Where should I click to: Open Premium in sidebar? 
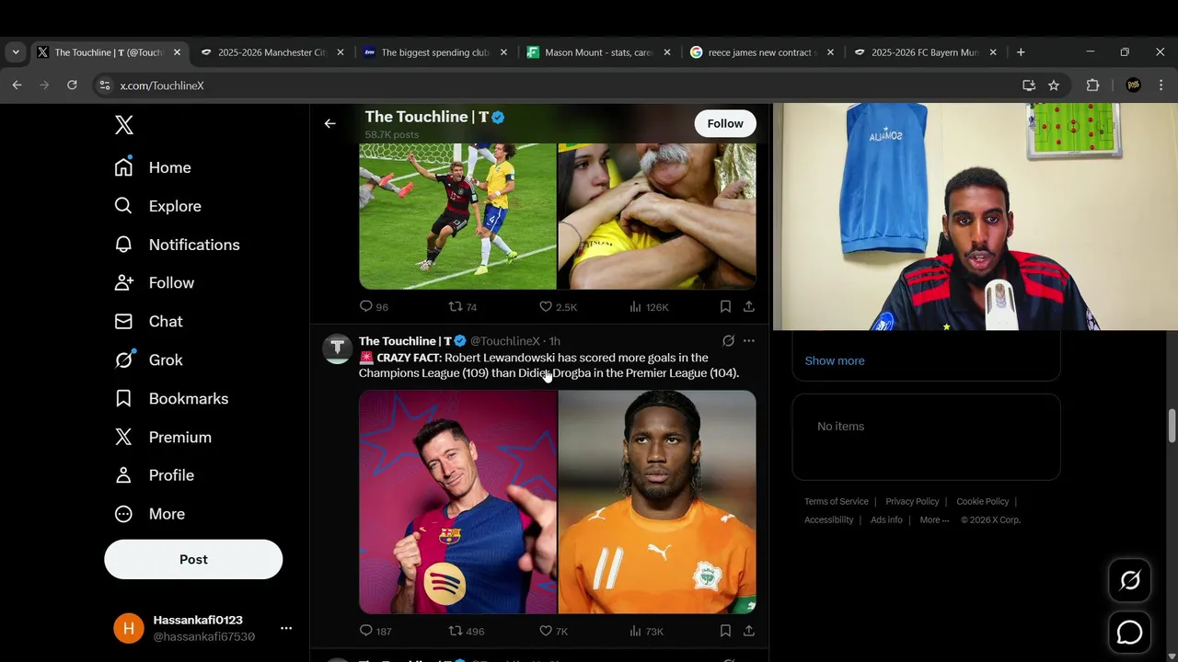click(163, 438)
